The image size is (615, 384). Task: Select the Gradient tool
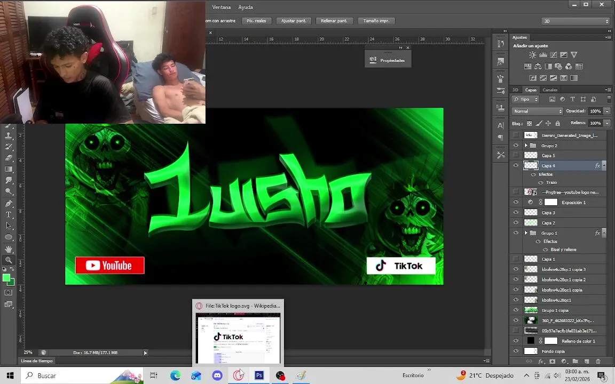click(9, 169)
